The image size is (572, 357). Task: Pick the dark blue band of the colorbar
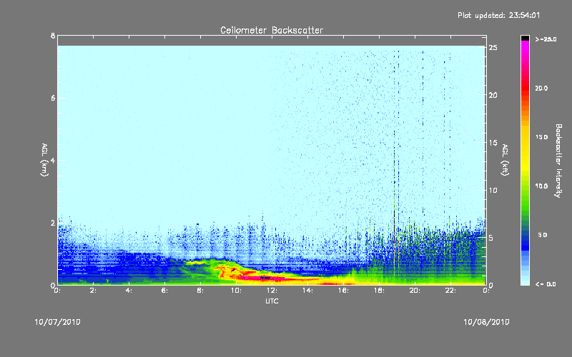click(x=525, y=242)
